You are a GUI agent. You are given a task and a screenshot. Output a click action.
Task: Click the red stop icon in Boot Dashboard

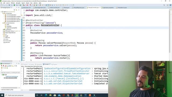6,66
